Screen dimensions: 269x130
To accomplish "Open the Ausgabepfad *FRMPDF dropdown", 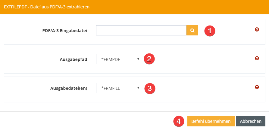I will [118, 59].
